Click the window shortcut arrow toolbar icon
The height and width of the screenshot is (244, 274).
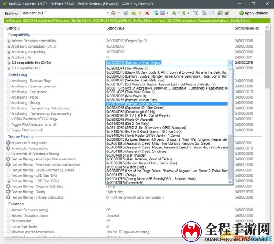tap(220, 13)
